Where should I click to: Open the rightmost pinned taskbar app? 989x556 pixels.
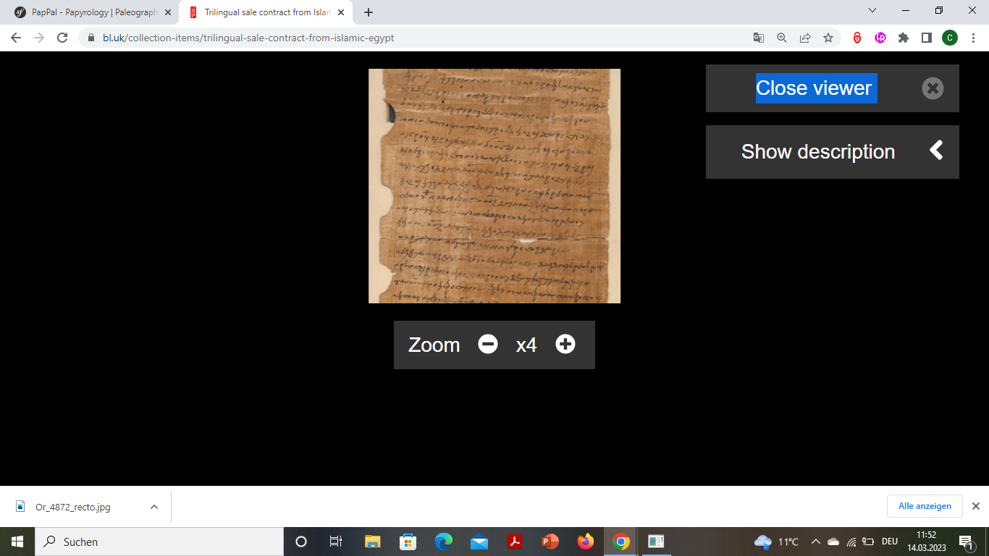coord(656,542)
